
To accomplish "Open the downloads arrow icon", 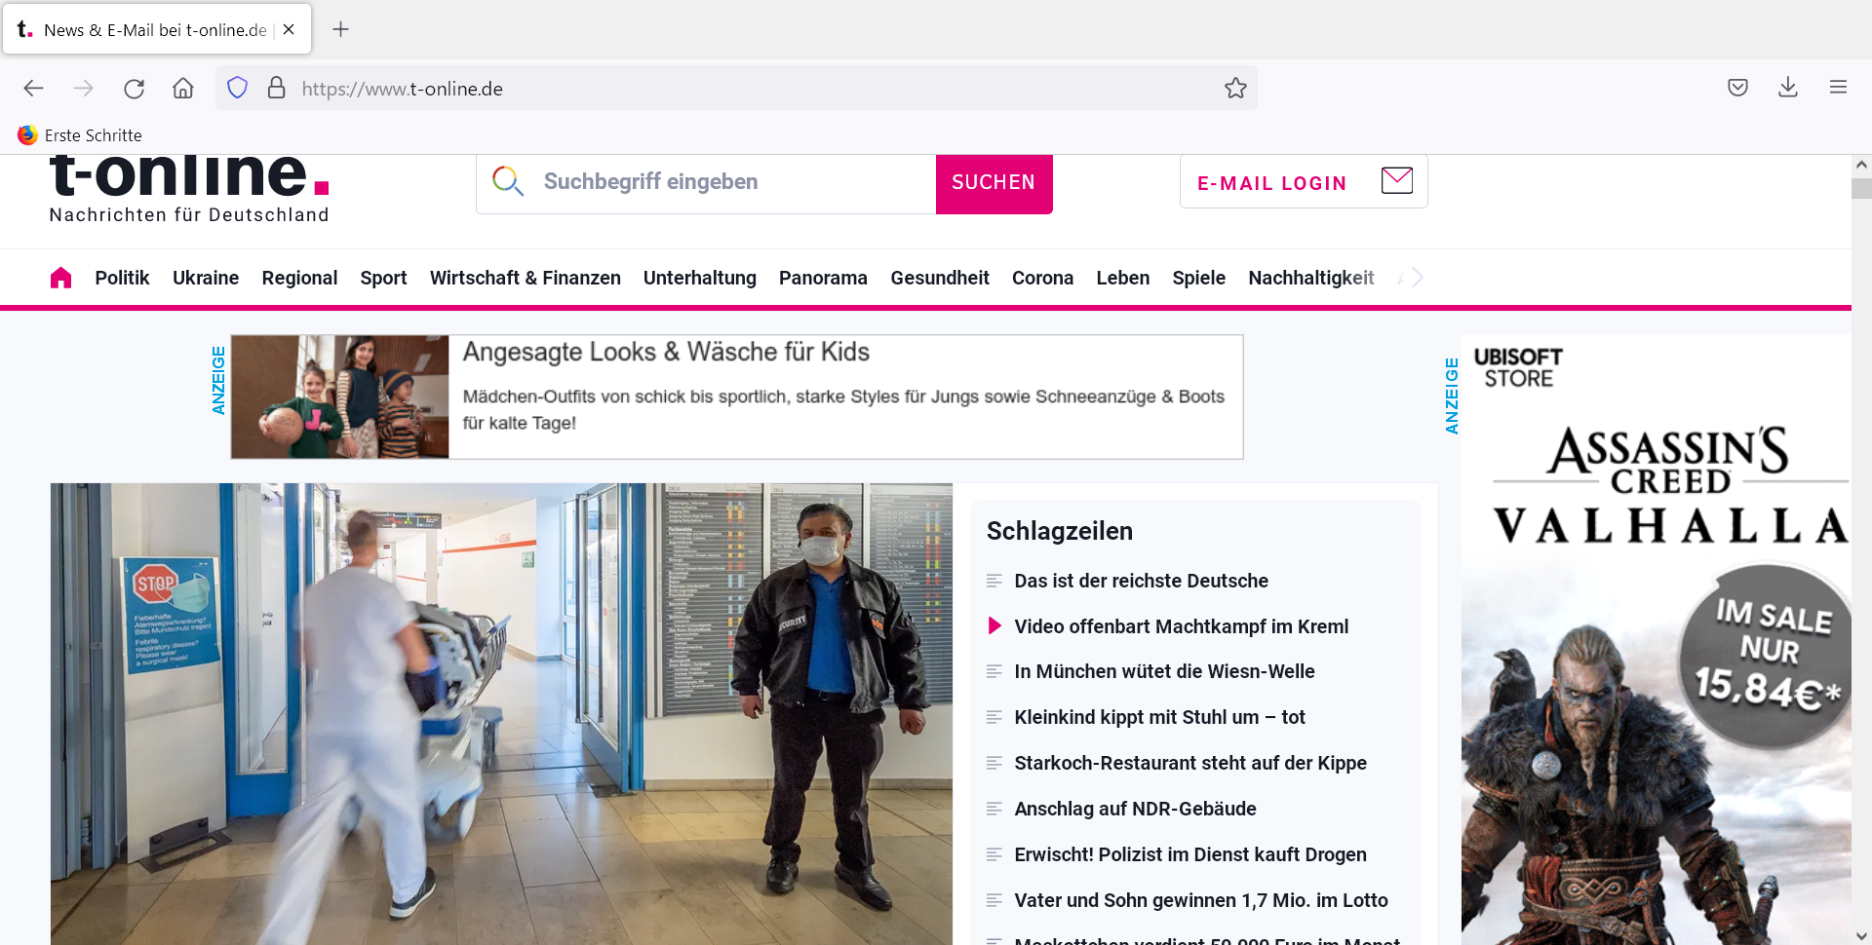I will click(x=1788, y=88).
